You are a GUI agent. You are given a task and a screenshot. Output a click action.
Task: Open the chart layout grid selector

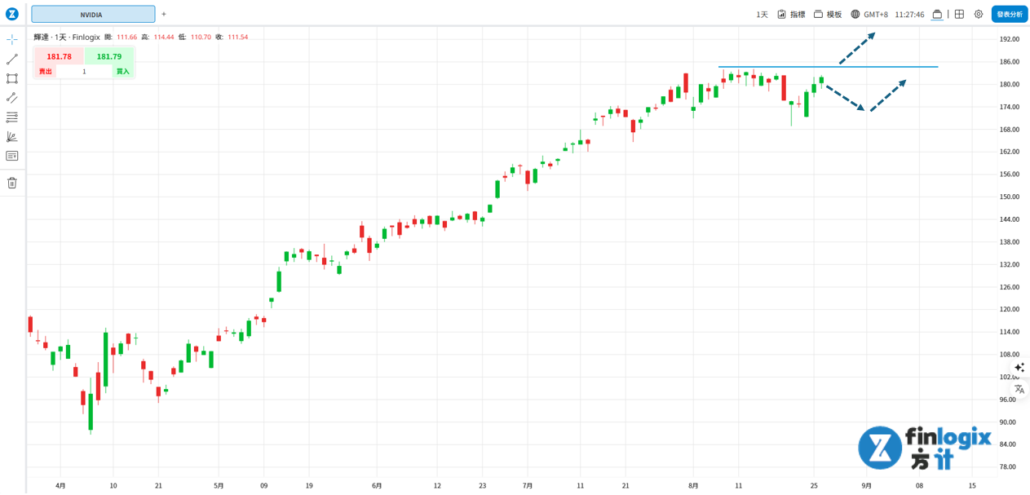tap(959, 14)
